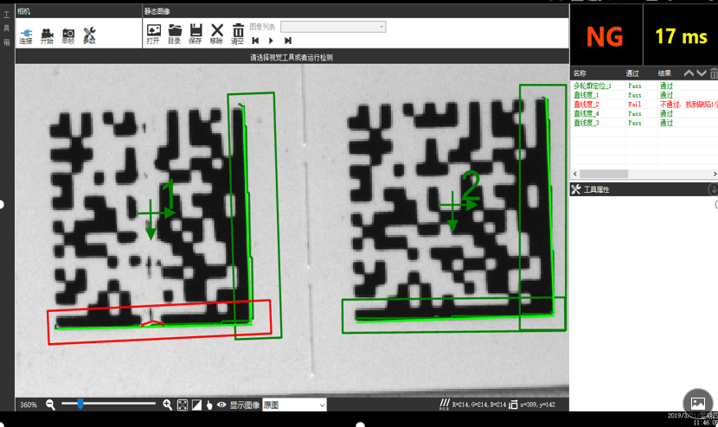Click the zoom slider handle
The image size is (718, 427).
(x=80, y=404)
